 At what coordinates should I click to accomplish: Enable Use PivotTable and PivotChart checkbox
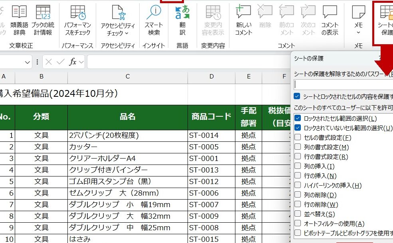pyautogui.click(x=298, y=233)
